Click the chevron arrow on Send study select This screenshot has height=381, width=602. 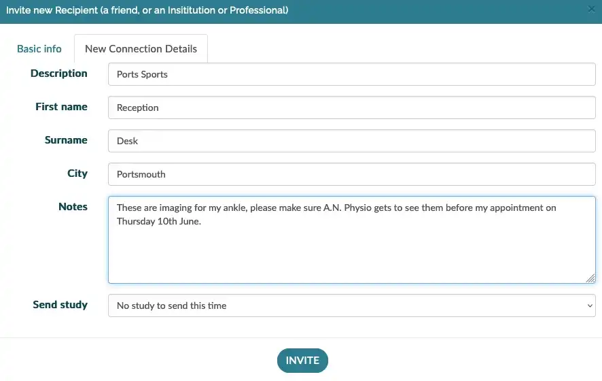pos(588,305)
